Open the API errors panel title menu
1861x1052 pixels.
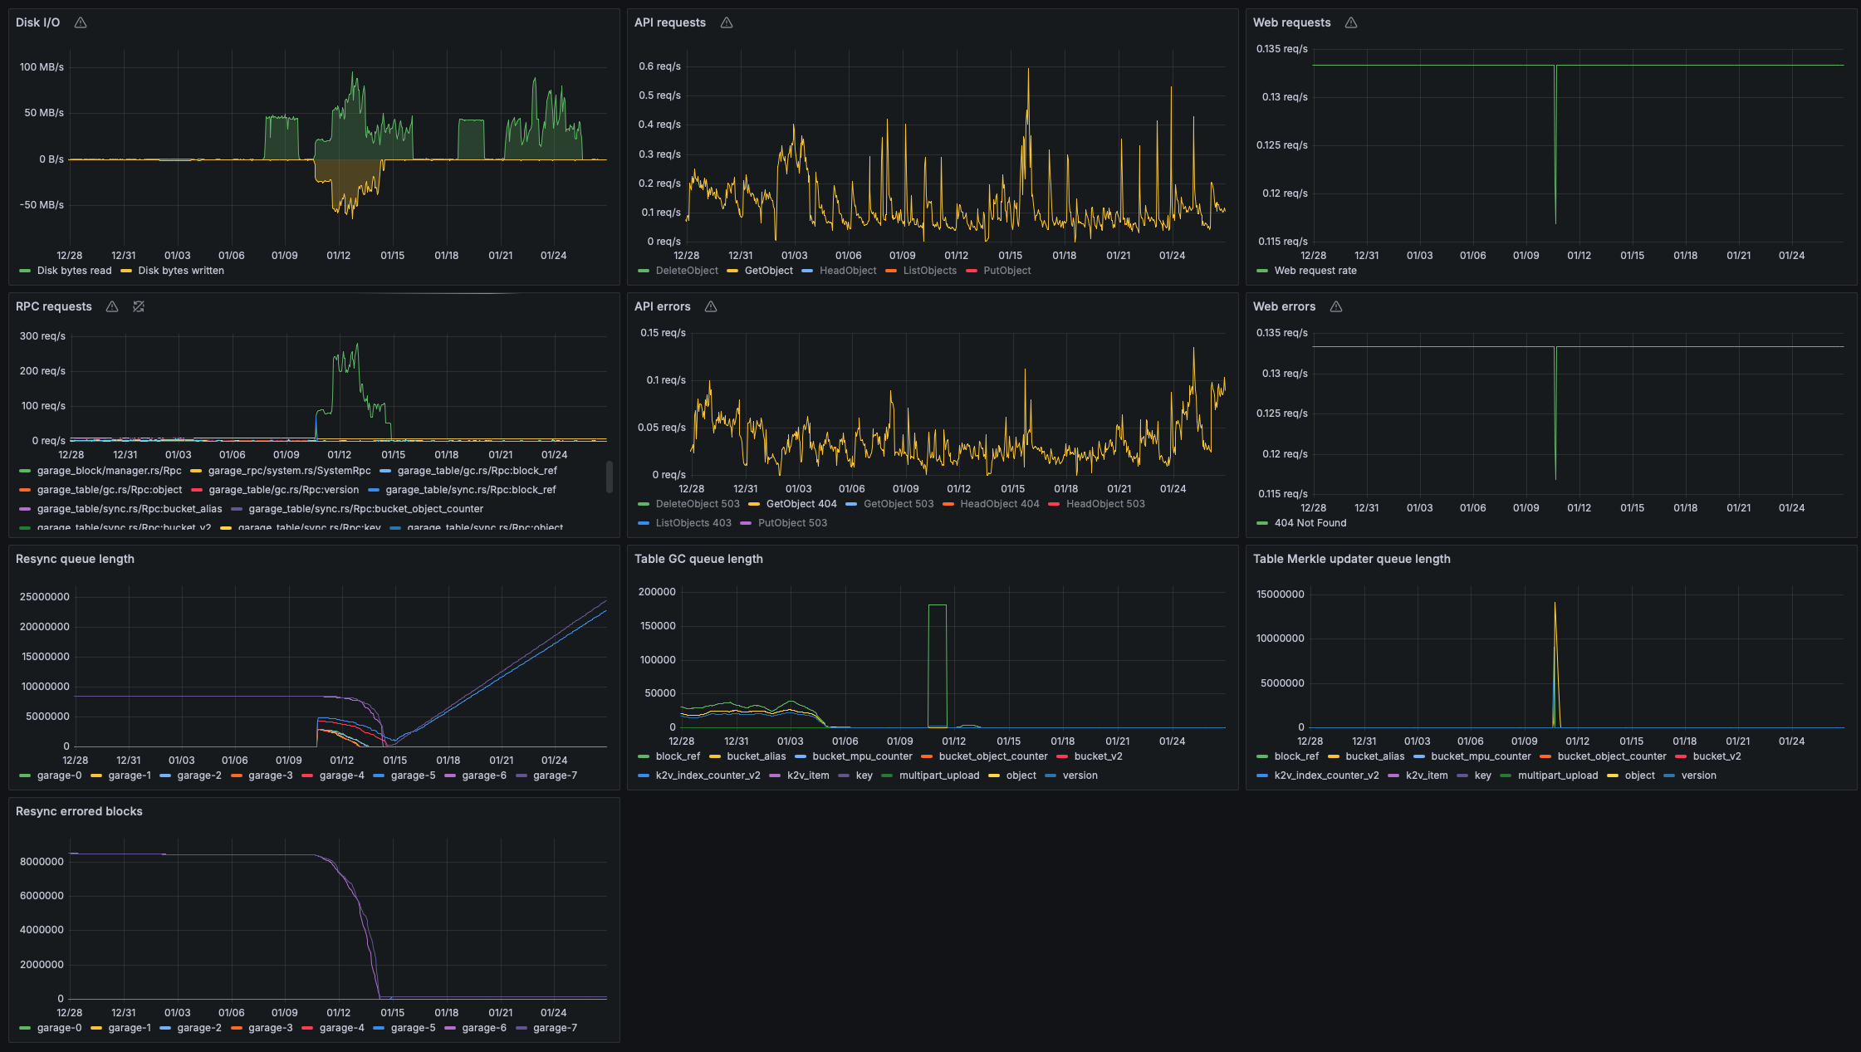663,306
